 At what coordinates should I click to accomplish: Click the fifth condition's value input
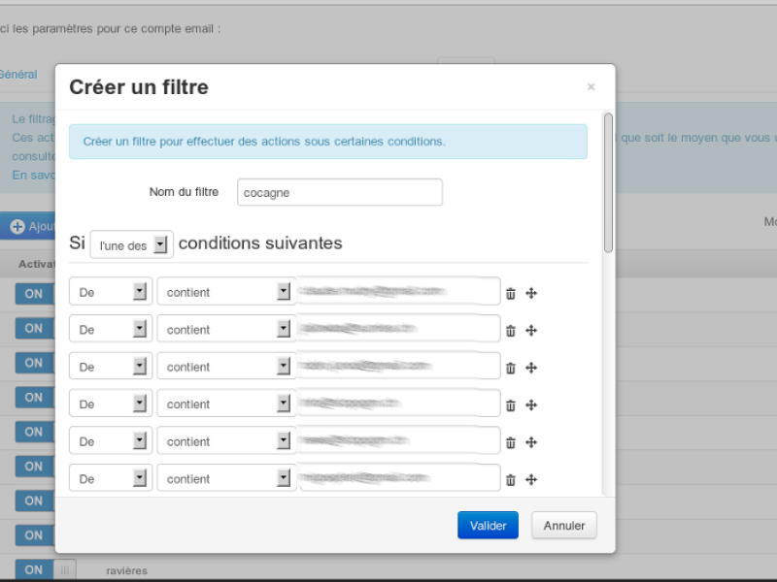pos(398,440)
